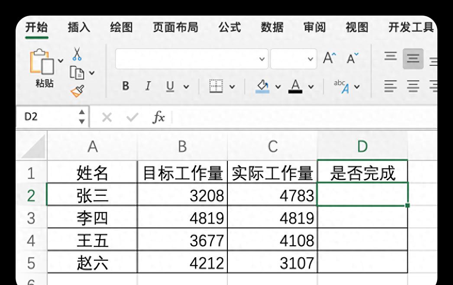Confirm entry with the checkmark icon

pyautogui.click(x=133, y=117)
